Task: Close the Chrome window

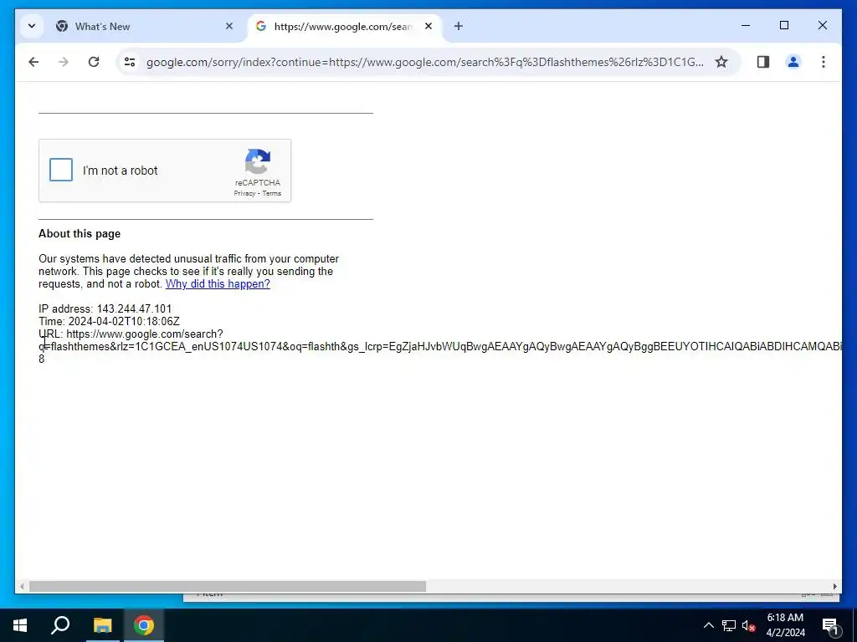Action: (823, 25)
